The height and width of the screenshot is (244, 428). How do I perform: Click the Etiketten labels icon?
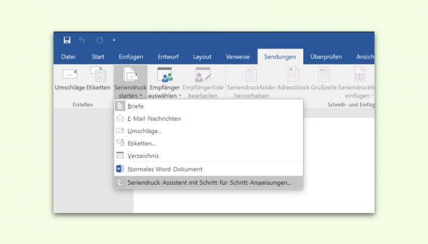tap(98, 74)
